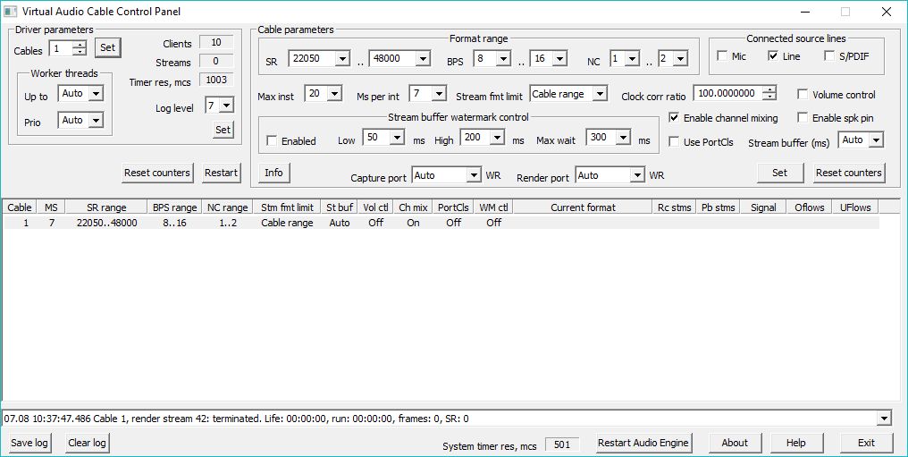The height and width of the screenshot is (457, 908).
Task: Enable the Volume control checkbox
Action: 803,95
